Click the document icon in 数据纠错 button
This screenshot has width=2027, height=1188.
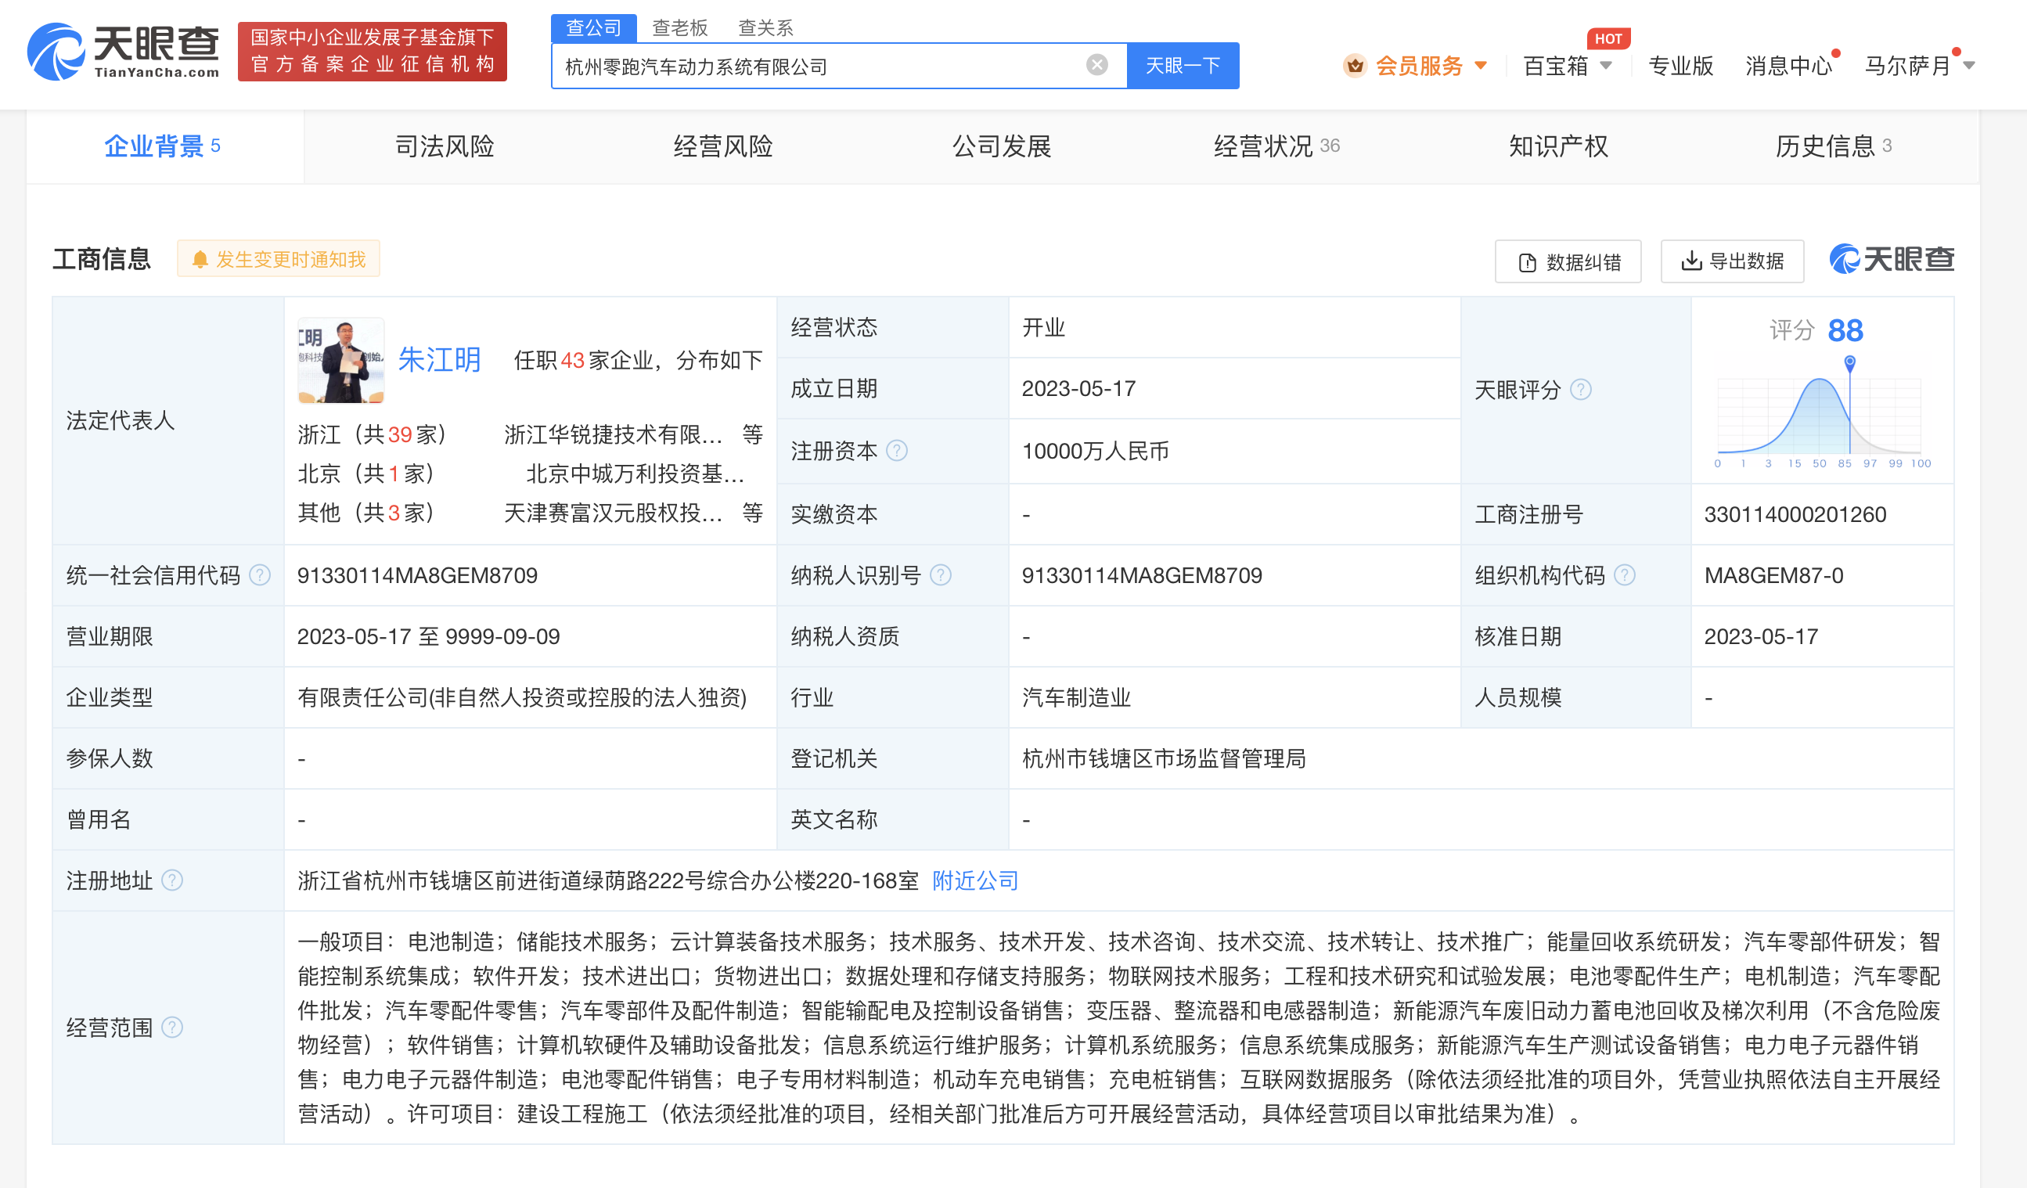[x=1527, y=262]
